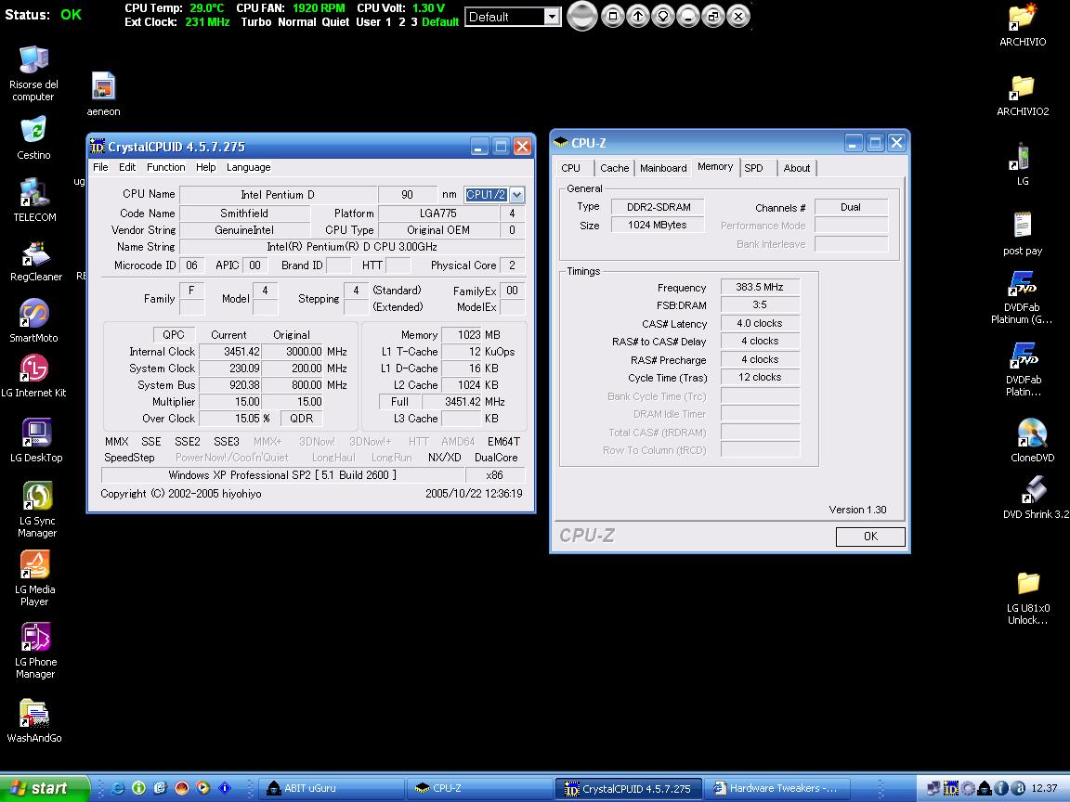The image size is (1070, 802).
Task: Select the SmartMoto desktop icon
Action: [x=33, y=320]
